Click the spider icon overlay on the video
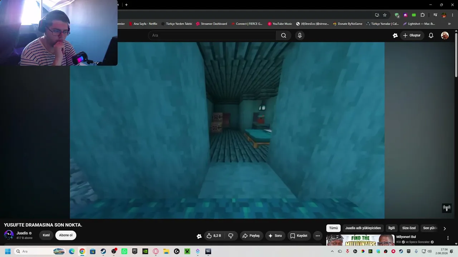 click(x=447, y=208)
